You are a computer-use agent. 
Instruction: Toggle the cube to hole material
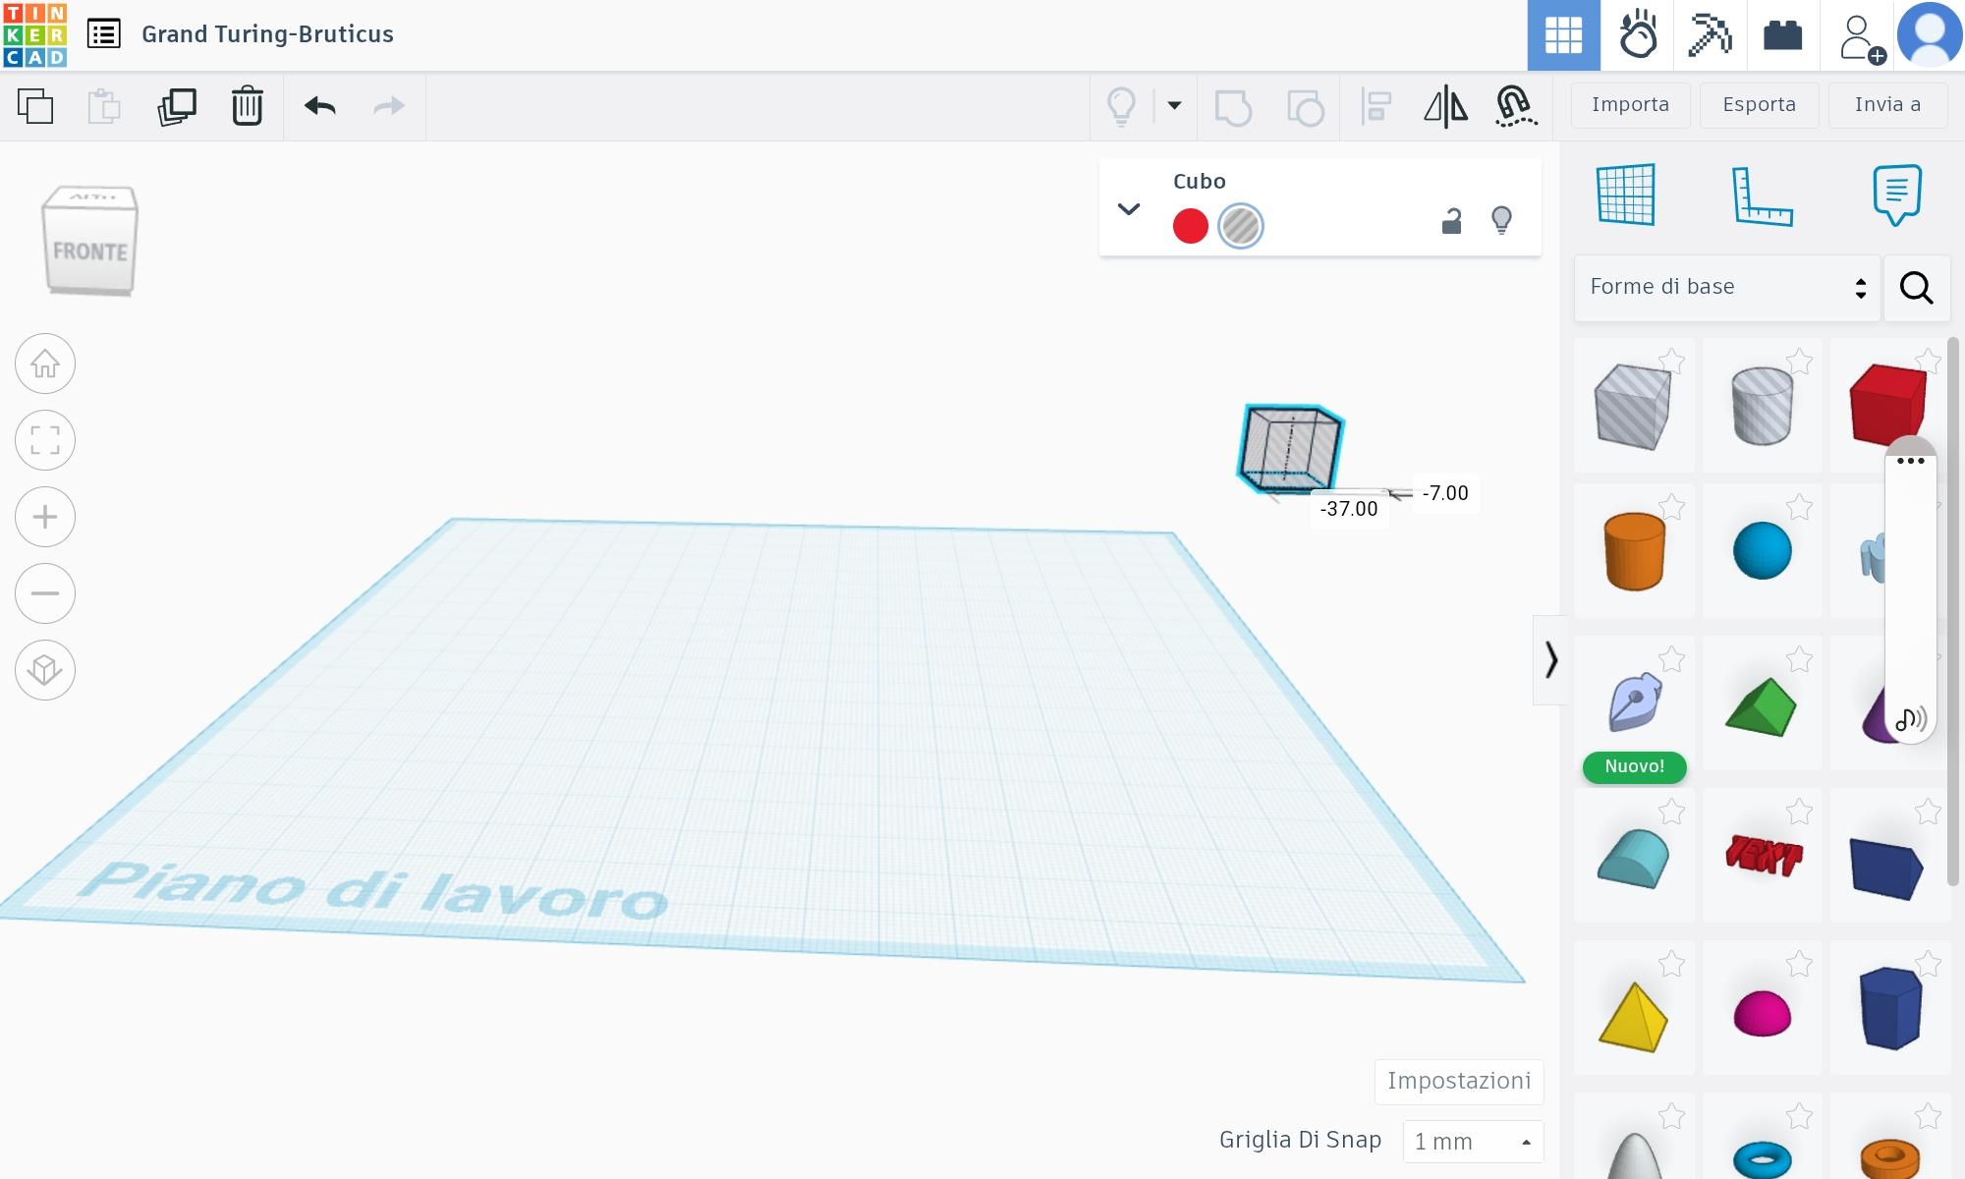point(1241,225)
